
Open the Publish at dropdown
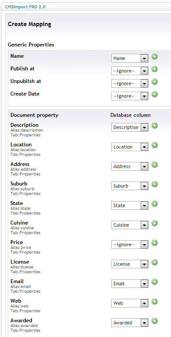(129, 71)
